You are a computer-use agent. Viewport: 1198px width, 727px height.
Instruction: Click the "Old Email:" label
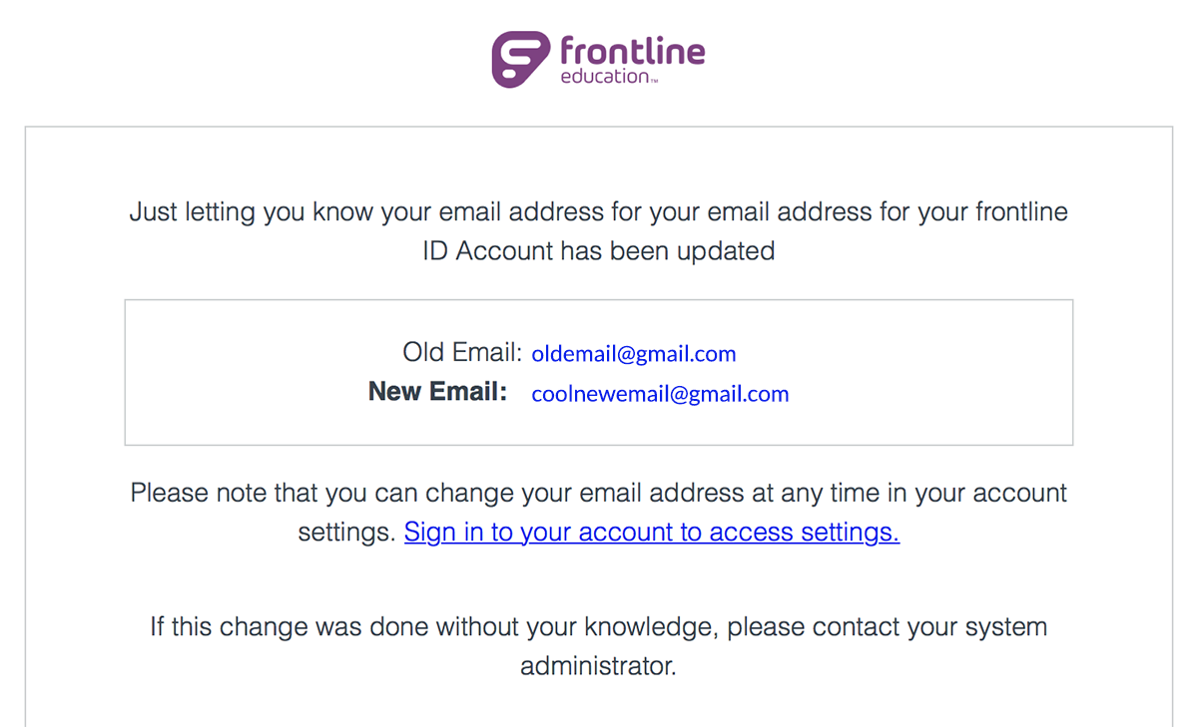pyautogui.click(x=462, y=352)
